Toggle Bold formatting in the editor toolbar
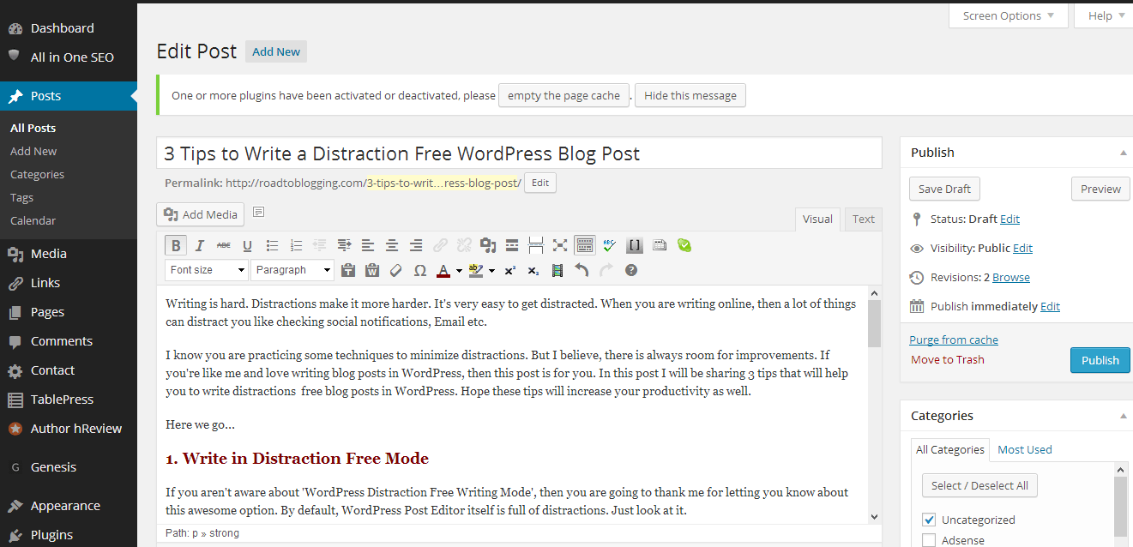The width and height of the screenshot is (1133, 547). 176,245
